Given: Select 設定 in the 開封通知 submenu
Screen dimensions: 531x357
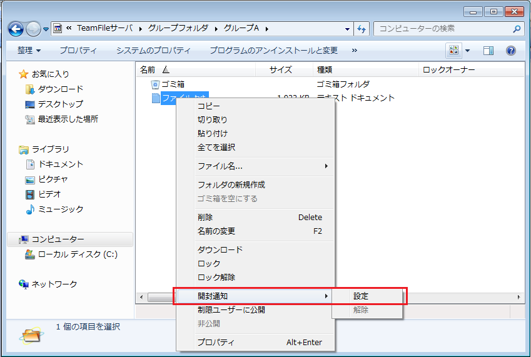Looking at the screenshot, I should (x=362, y=296).
